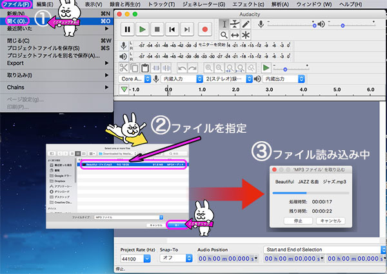
Task: Start playback with the green Play button
Action: click(143, 30)
